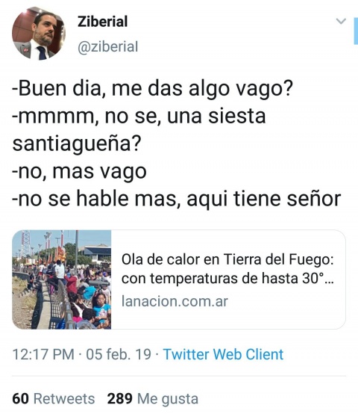Open the 'Ola de calor en Tierra del Fuego' headline

tap(227, 259)
